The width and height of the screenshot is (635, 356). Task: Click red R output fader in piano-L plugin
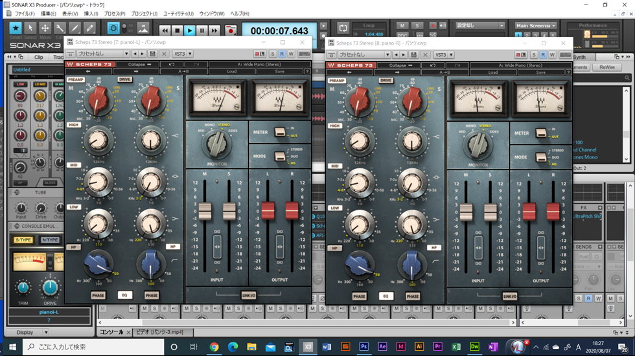coord(292,211)
